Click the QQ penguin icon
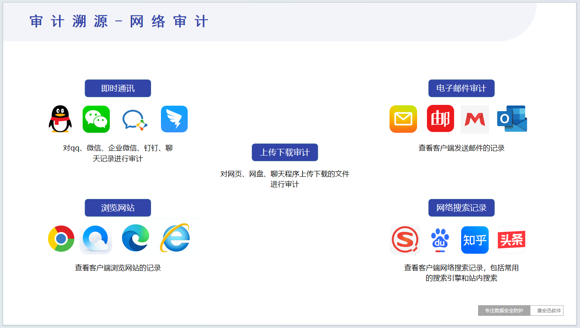580x328 pixels. [x=60, y=119]
